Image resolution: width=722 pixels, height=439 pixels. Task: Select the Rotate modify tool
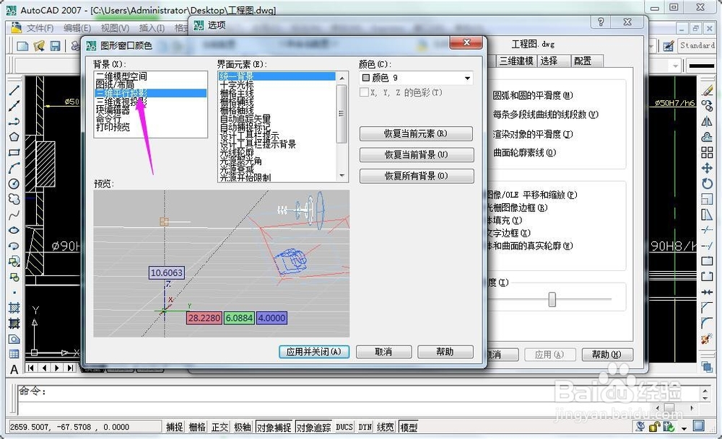(x=708, y=184)
